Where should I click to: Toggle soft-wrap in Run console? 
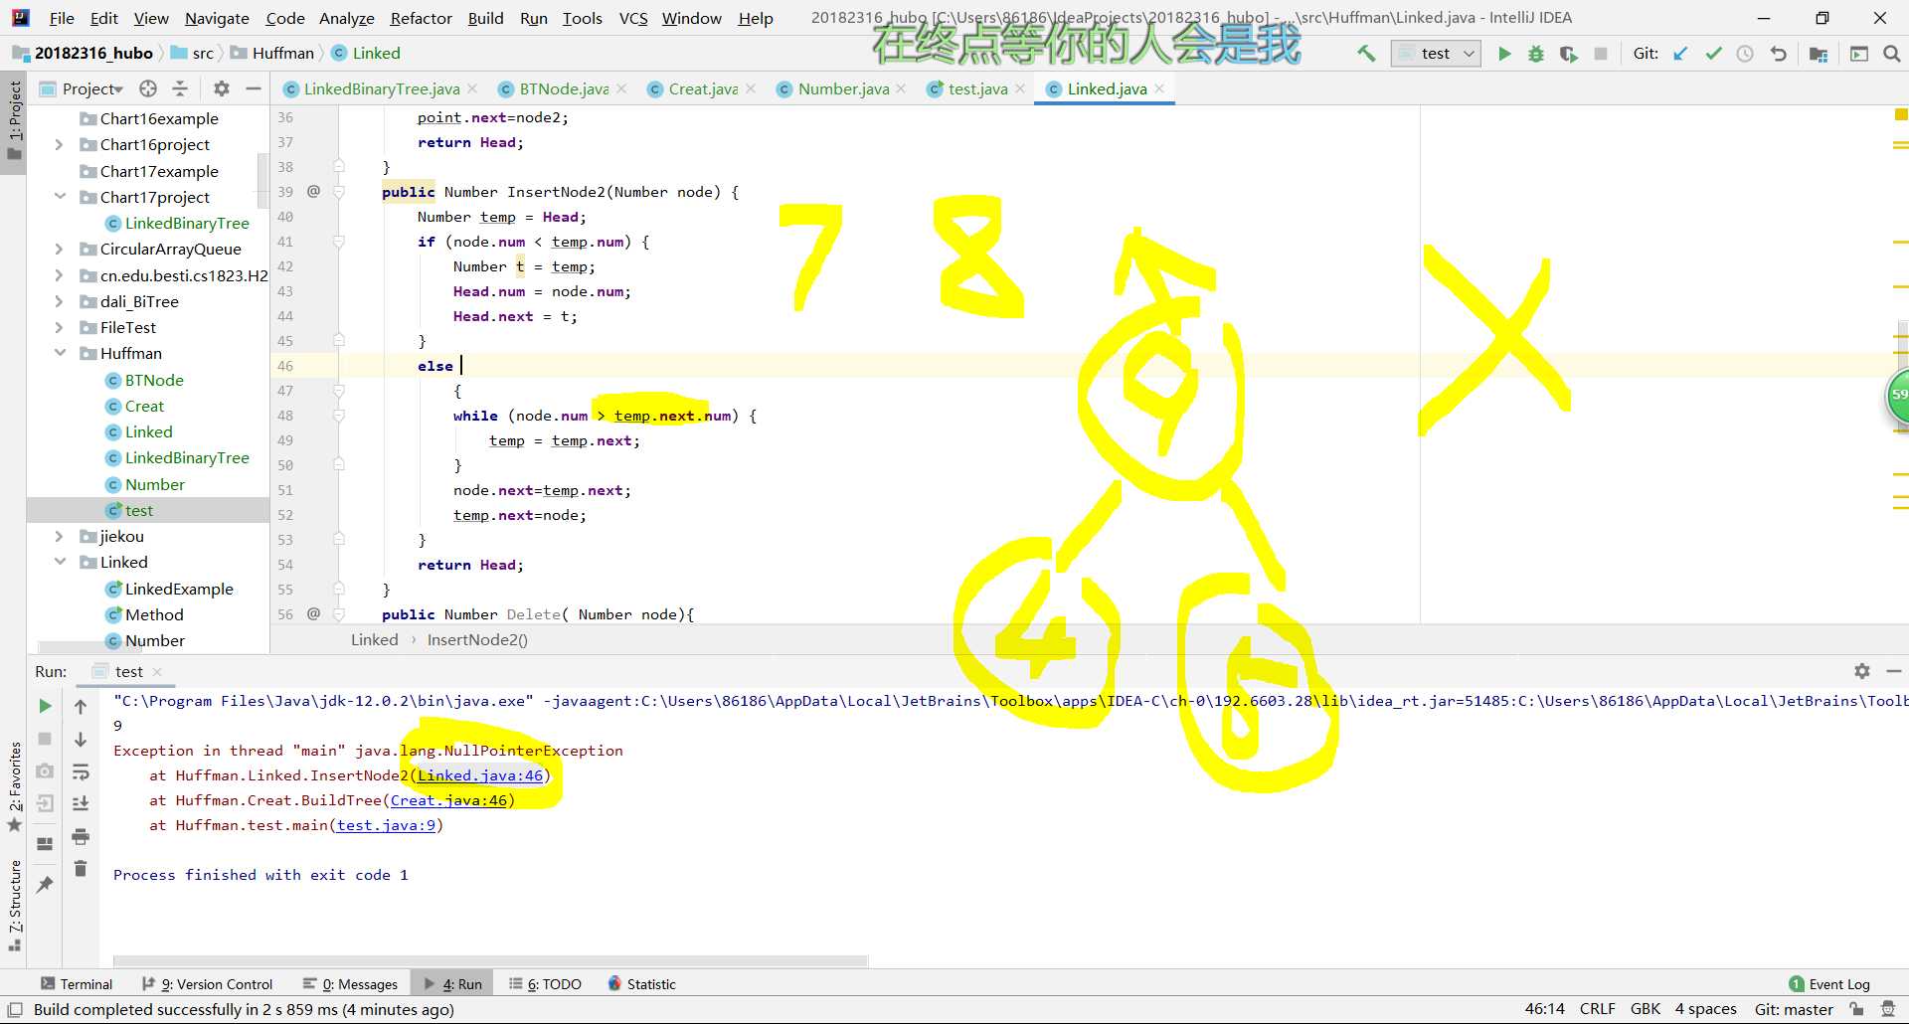[81, 771]
